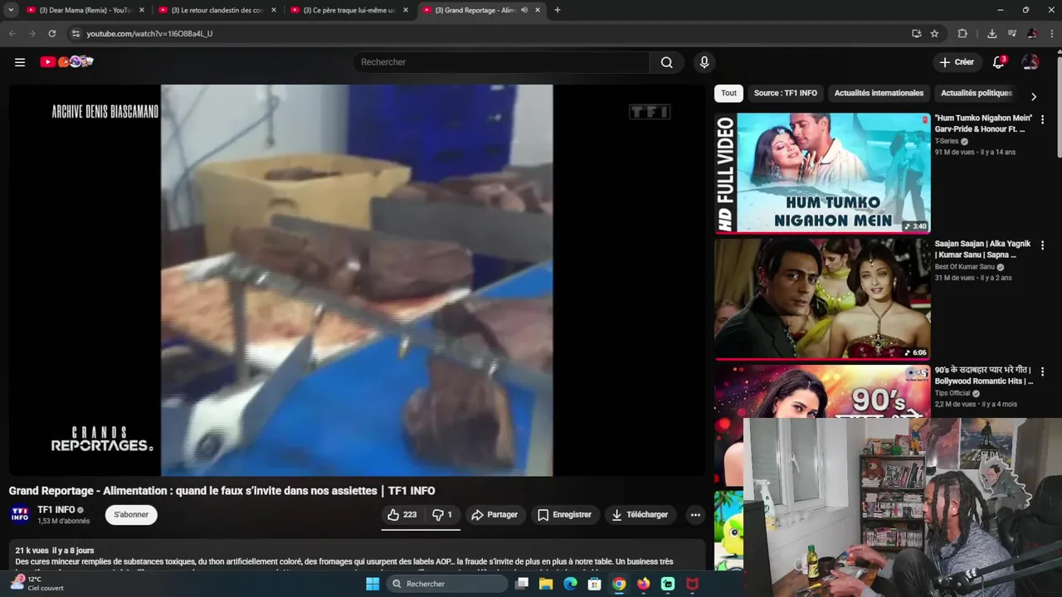Screen dimensions: 1062x597
Task: Focus the Rechercher search field
Action: pyautogui.click(x=501, y=62)
